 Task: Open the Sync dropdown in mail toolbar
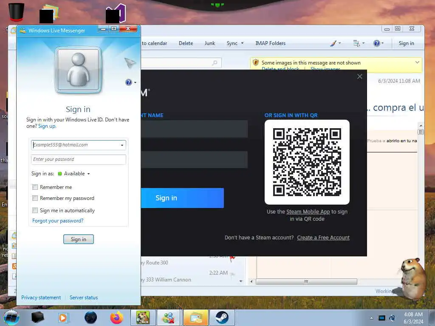[x=235, y=43]
